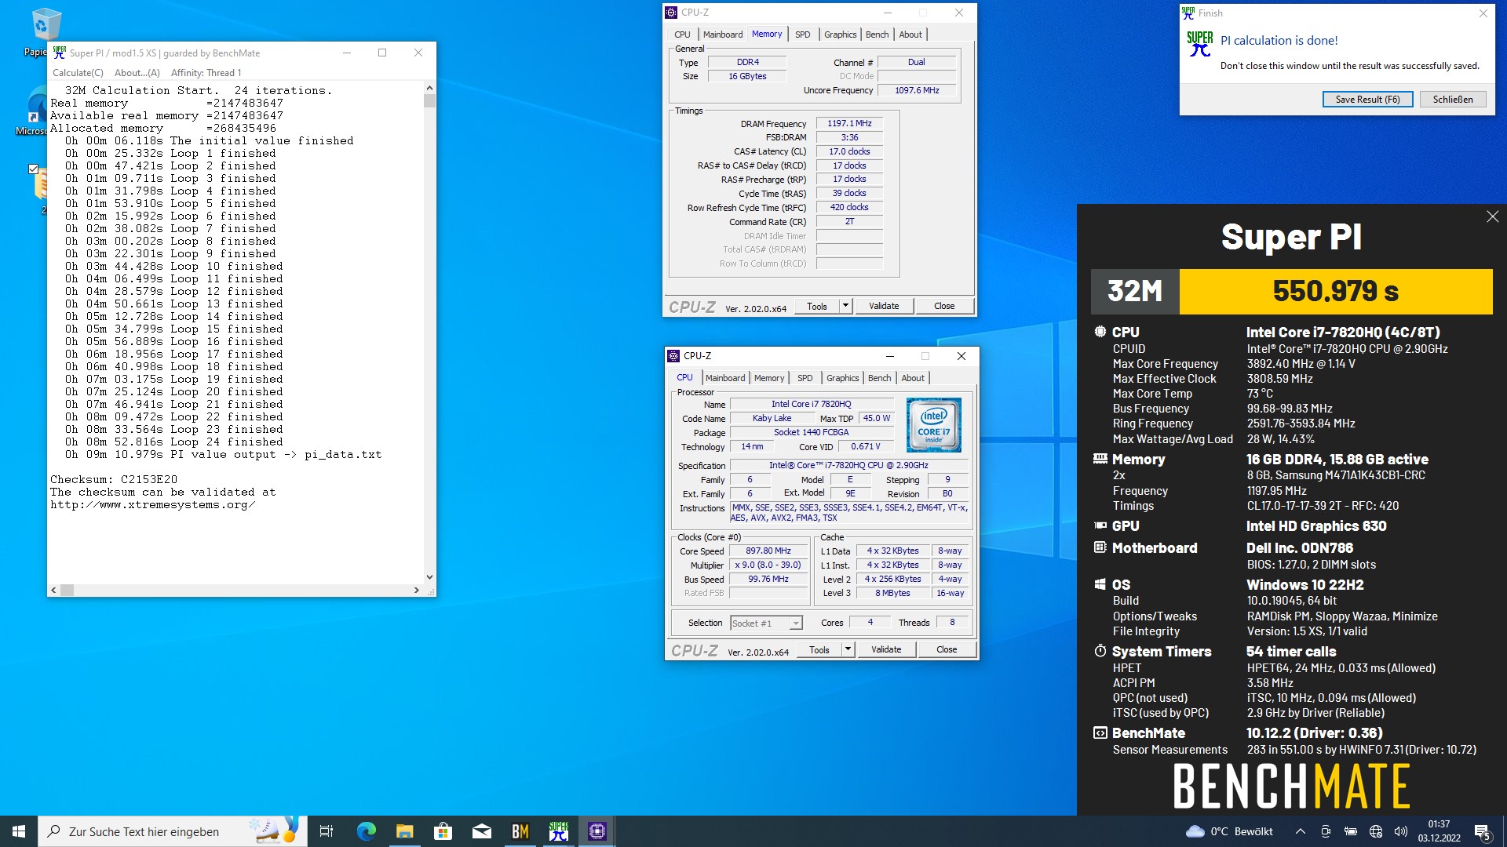Launch Microsoft Edge from taskbar
Viewport: 1507px width, 847px height.
366,831
